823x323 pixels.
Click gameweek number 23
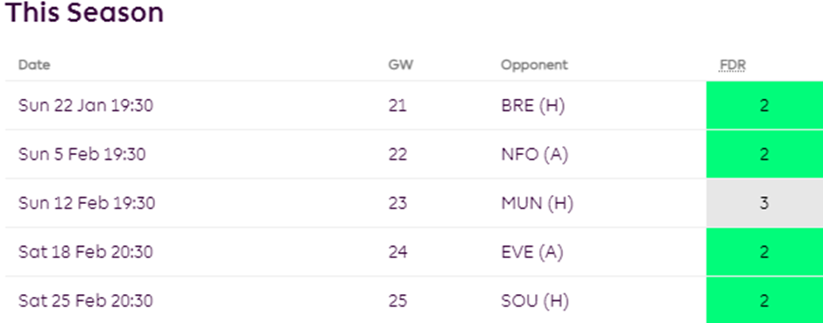[x=397, y=203]
